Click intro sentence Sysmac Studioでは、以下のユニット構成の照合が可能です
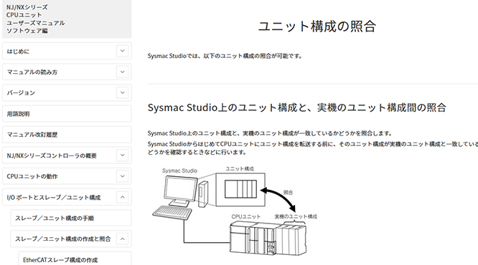478x265 pixels. pyautogui.click(x=225, y=56)
